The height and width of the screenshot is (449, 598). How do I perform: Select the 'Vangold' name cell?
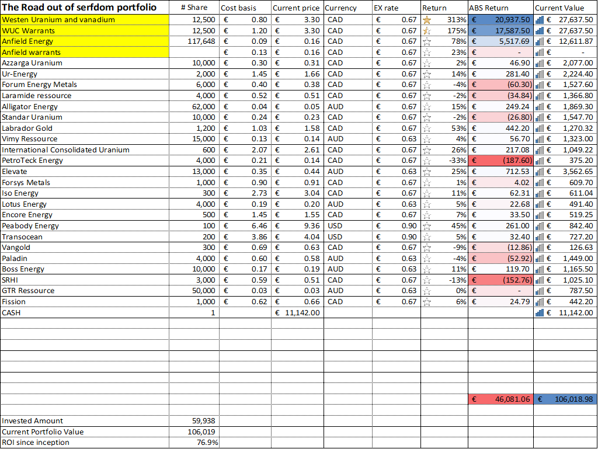tap(85, 248)
